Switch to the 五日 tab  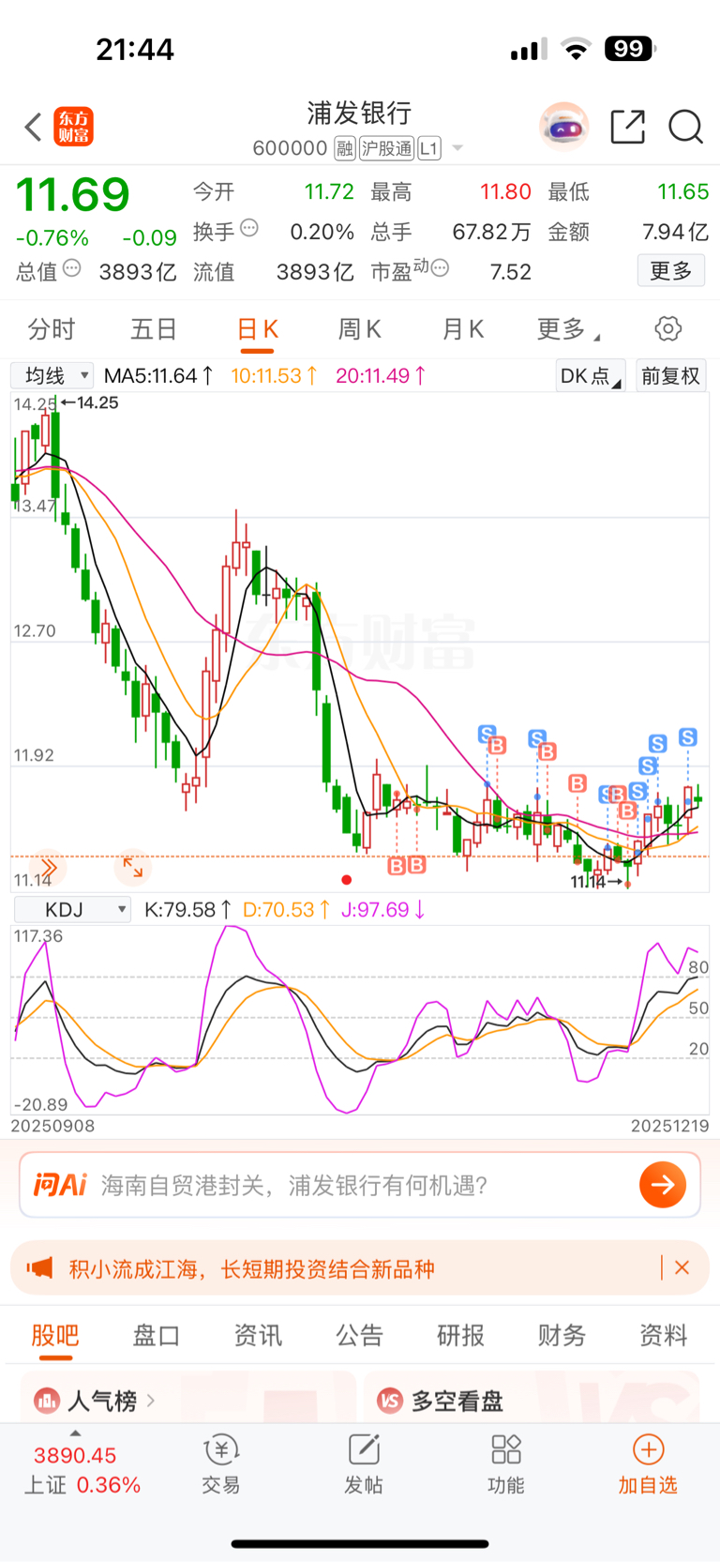pyautogui.click(x=154, y=329)
